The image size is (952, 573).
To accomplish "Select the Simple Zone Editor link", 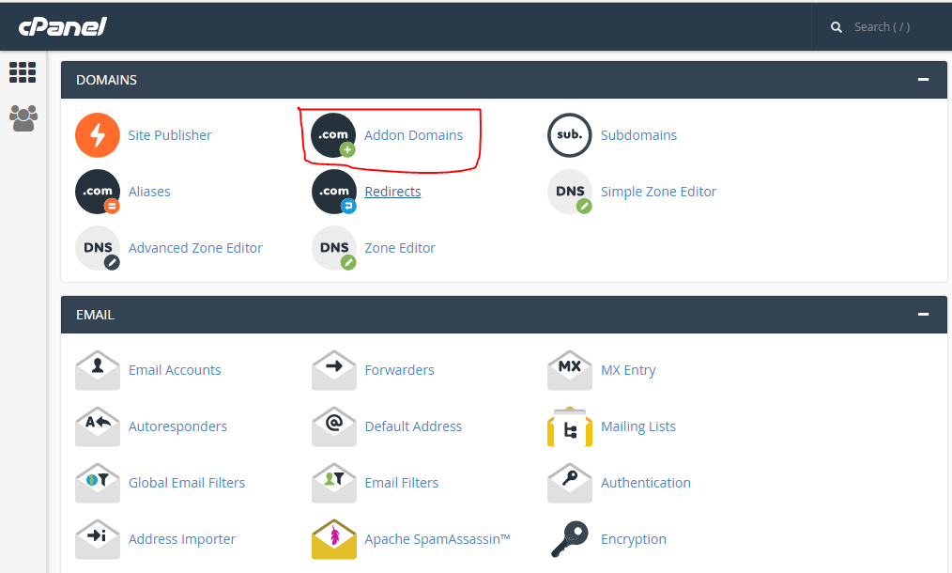I will coord(658,192).
